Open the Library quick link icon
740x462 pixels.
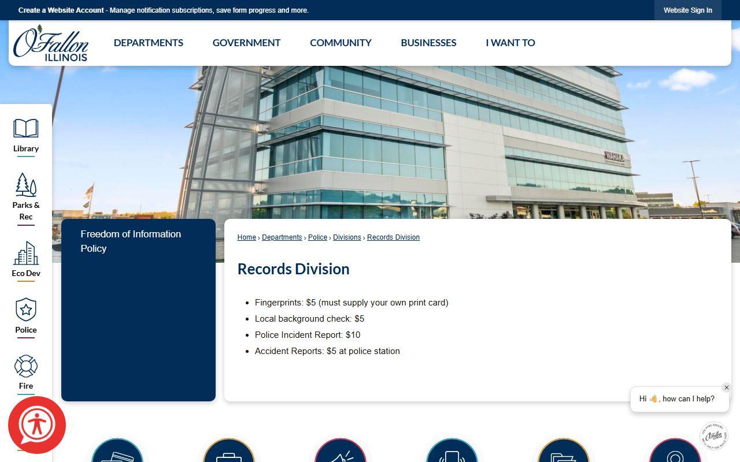(26, 128)
